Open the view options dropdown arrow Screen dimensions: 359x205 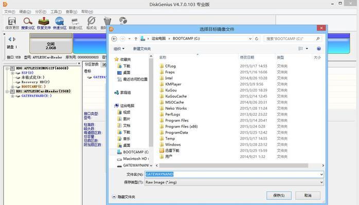pos(307,48)
